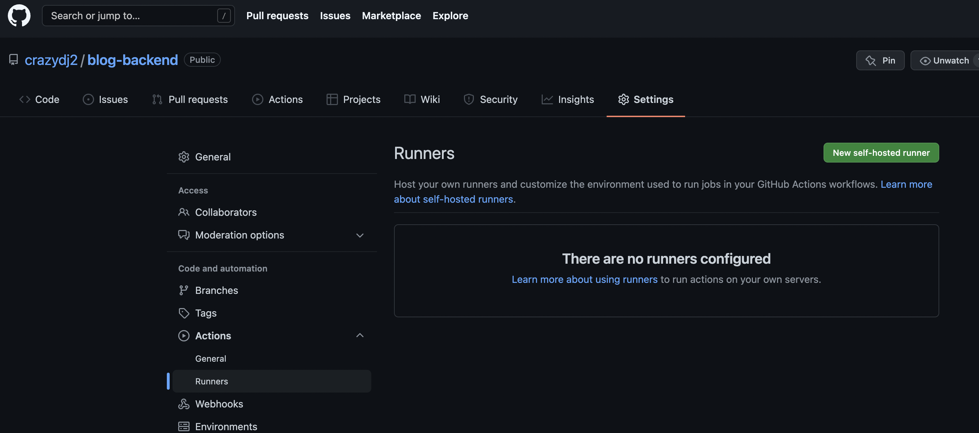
Task: Click the Environments server icon
Action: [x=184, y=427]
